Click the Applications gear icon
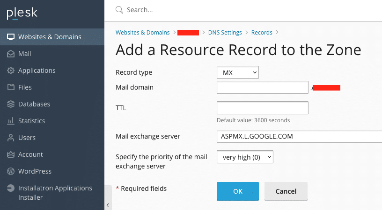382x210 pixels. (x=11, y=70)
